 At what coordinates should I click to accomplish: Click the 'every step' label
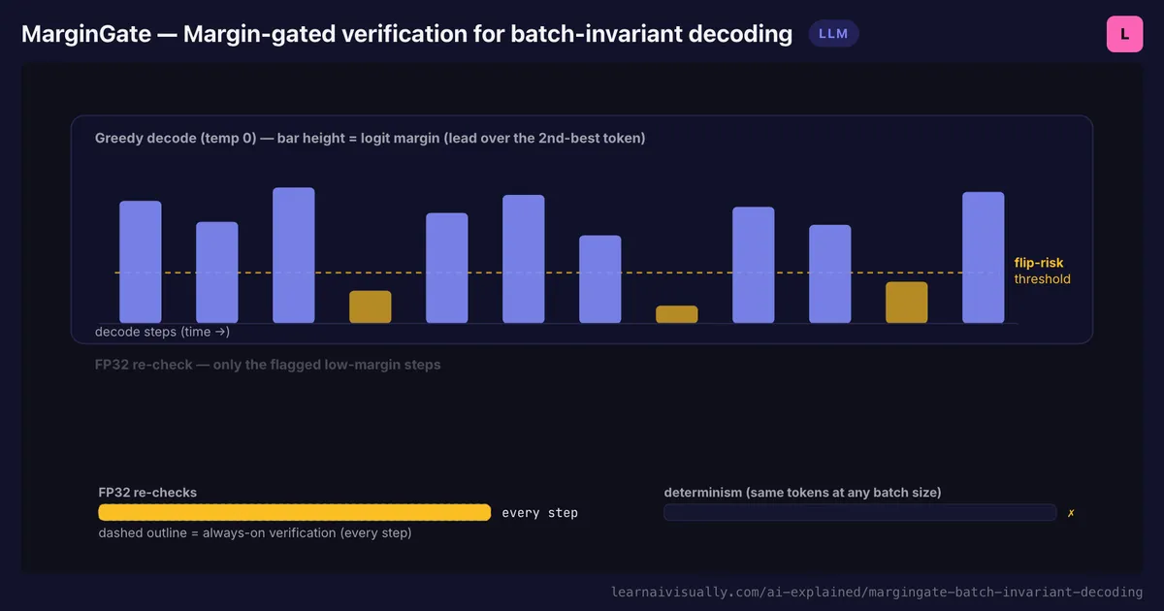point(539,513)
